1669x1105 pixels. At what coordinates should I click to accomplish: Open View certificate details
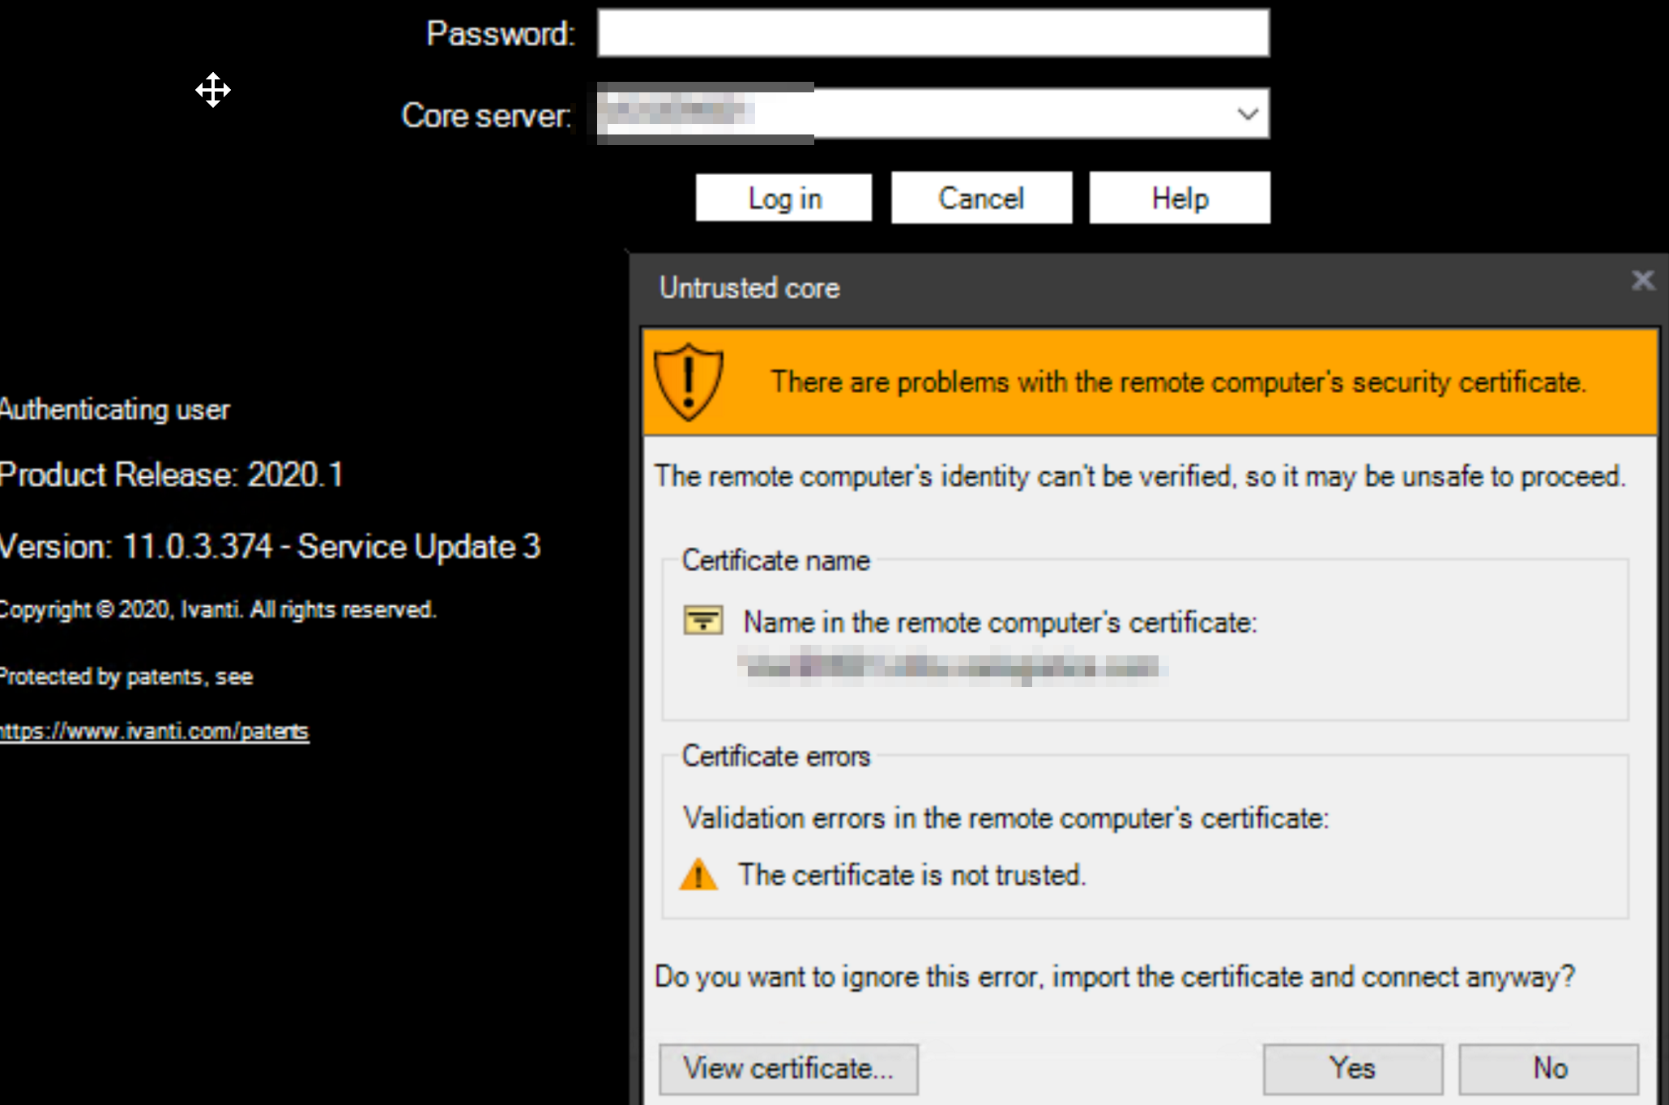coord(788,1069)
